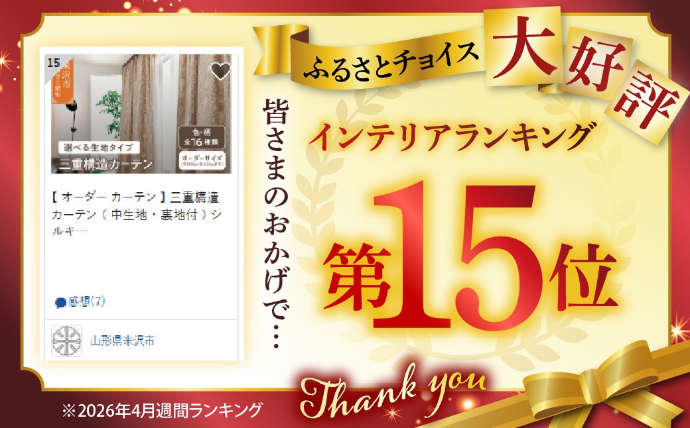Click the 色・柄 全16種類 badge
Screen dimensions: 690x428
202,137
